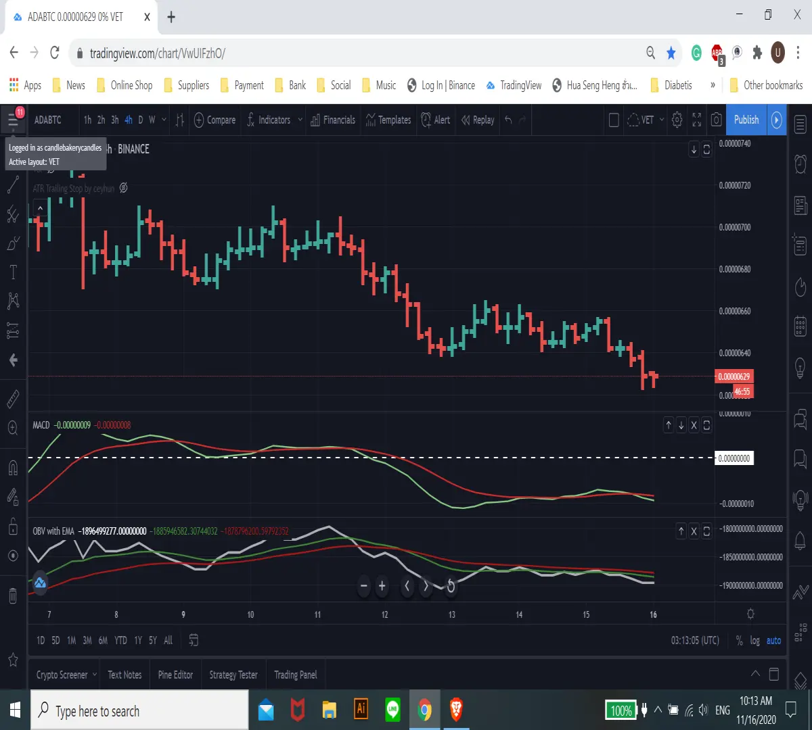Open chart settings gear
Viewport: 812px width, 730px height.
tap(677, 120)
